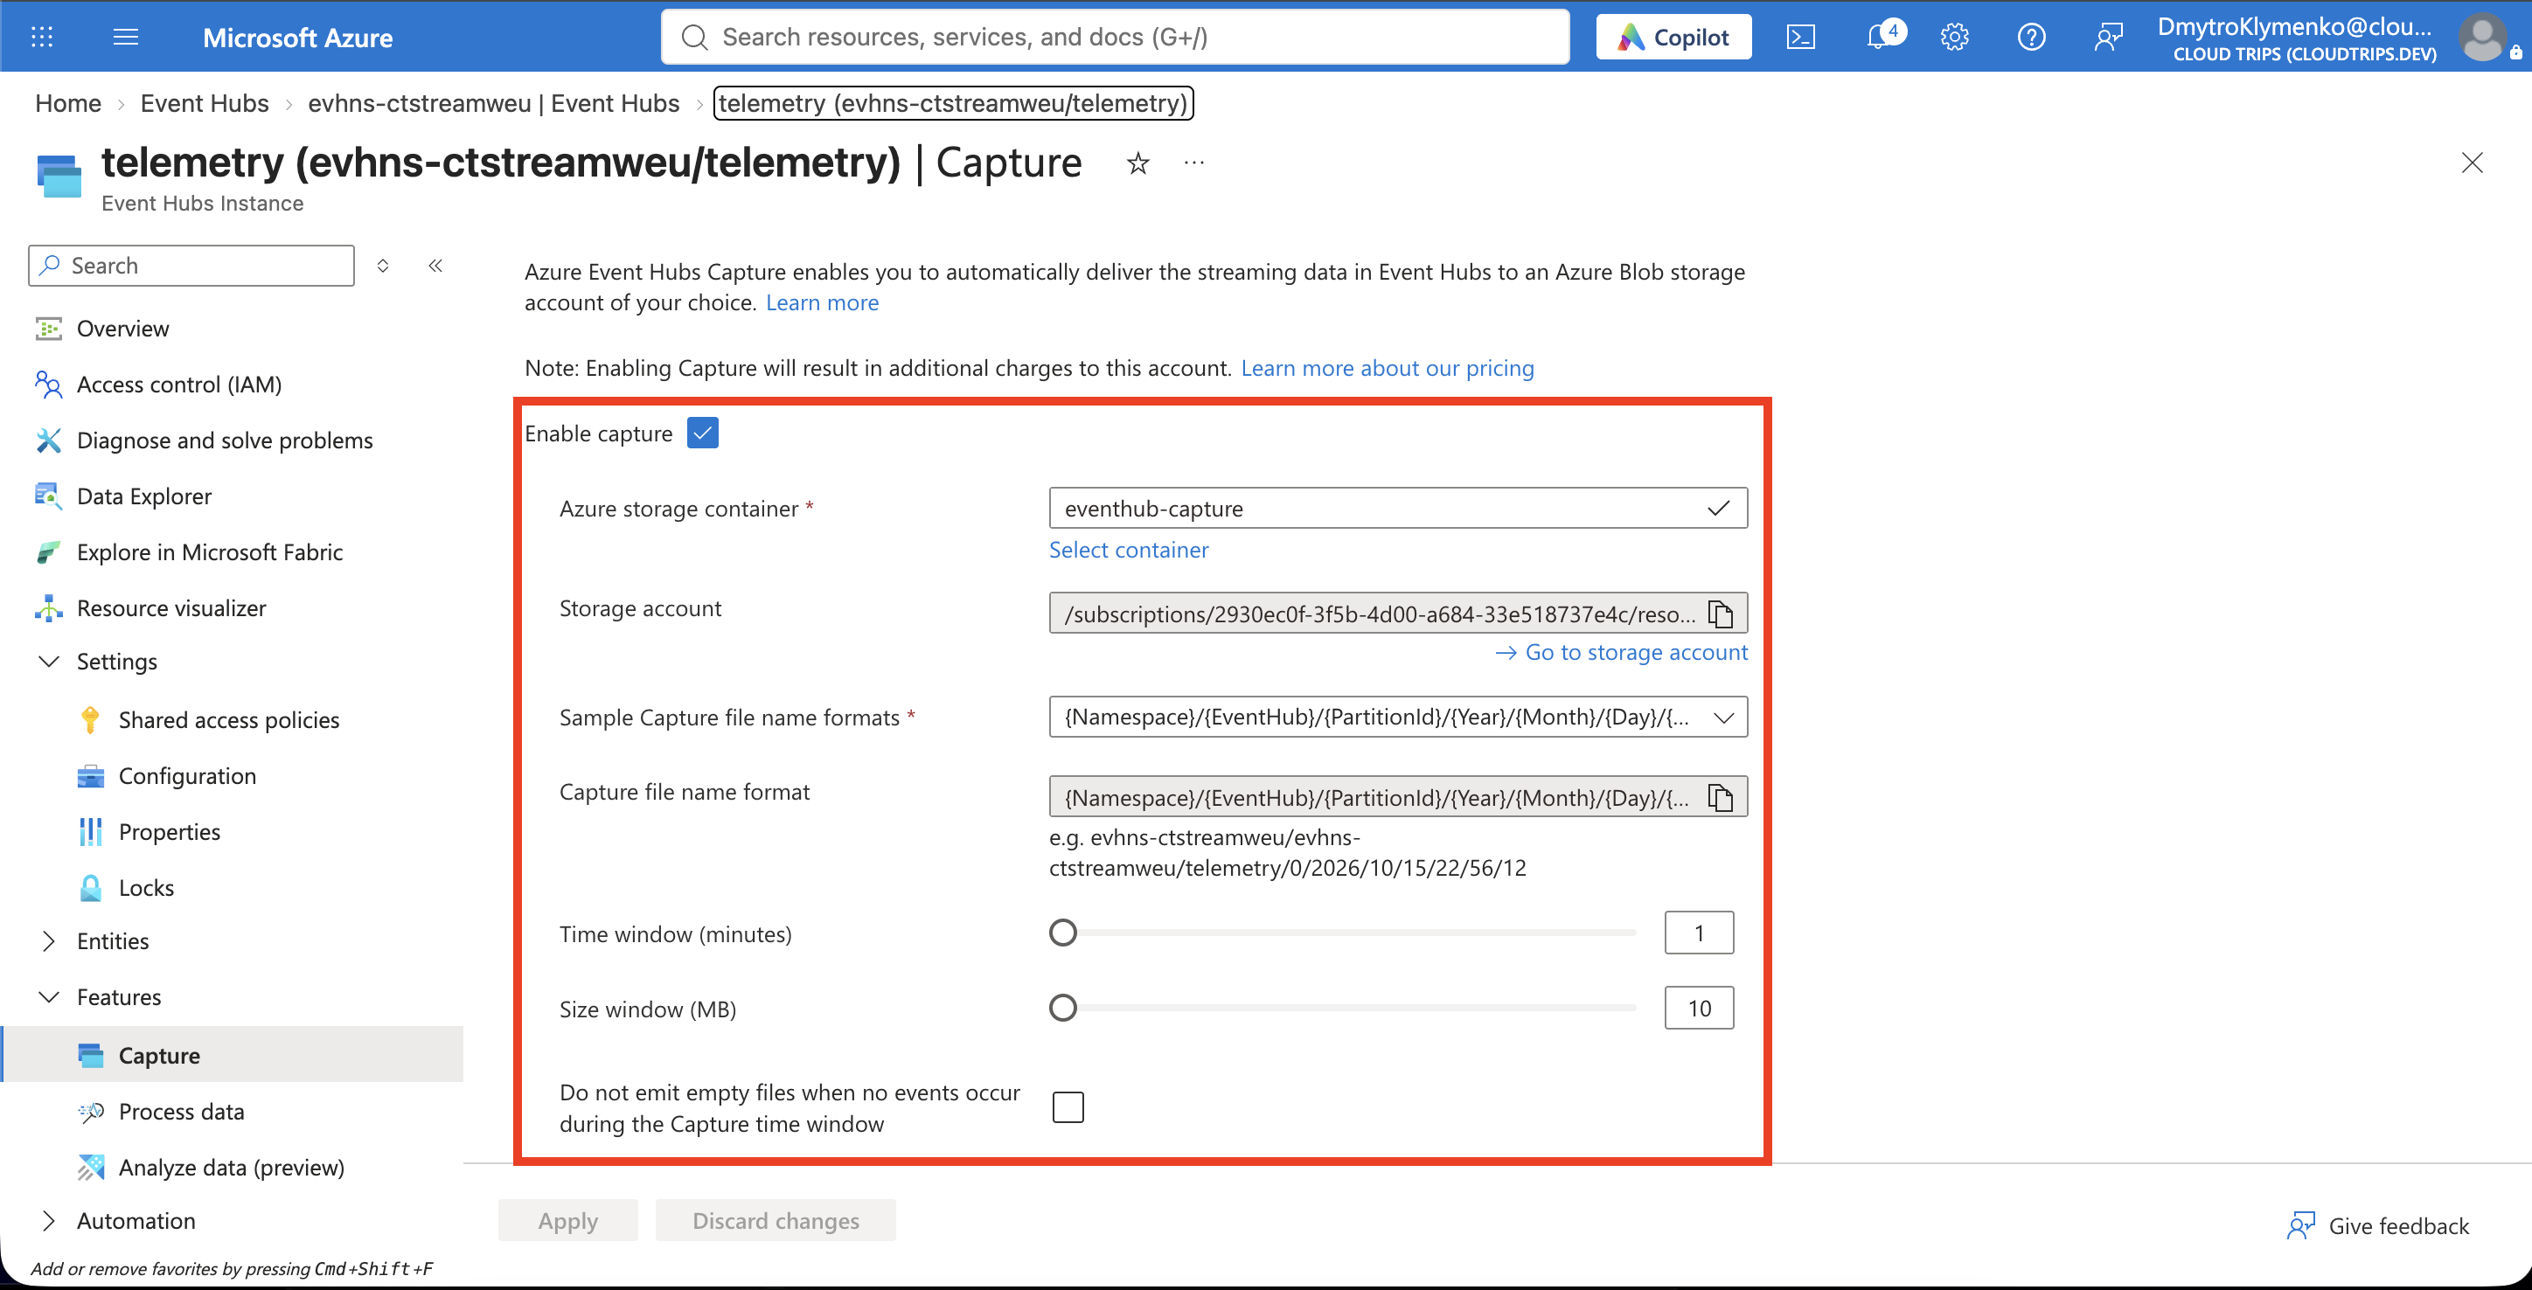Click the sidebar expand/collapse all icon
The width and height of the screenshot is (2532, 1290).
coord(383,266)
